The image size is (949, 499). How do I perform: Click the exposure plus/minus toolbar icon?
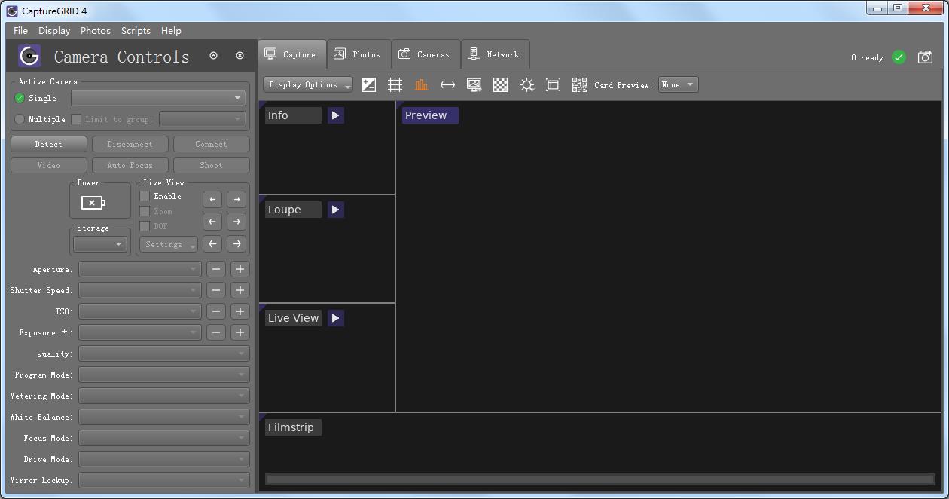(368, 85)
